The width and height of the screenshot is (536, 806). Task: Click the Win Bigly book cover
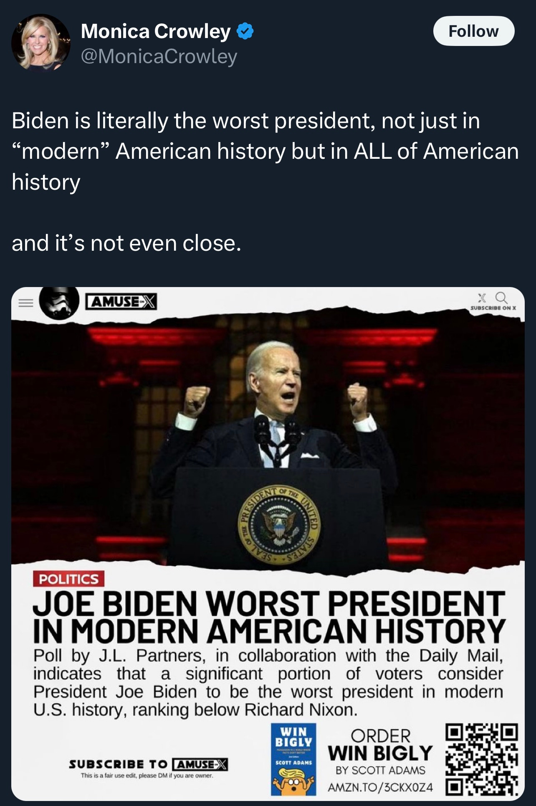tap(293, 760)
